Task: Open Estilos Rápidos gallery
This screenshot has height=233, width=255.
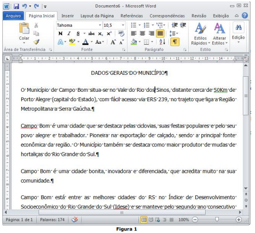Action: (x=200, y=33)
